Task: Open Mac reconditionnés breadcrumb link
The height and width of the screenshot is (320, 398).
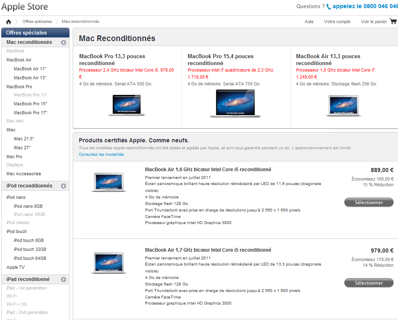Action: point(80,22)
